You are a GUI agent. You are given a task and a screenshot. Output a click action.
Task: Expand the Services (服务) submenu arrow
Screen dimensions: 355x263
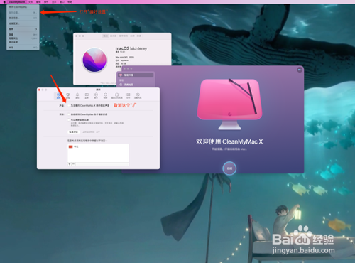point(36,29)
